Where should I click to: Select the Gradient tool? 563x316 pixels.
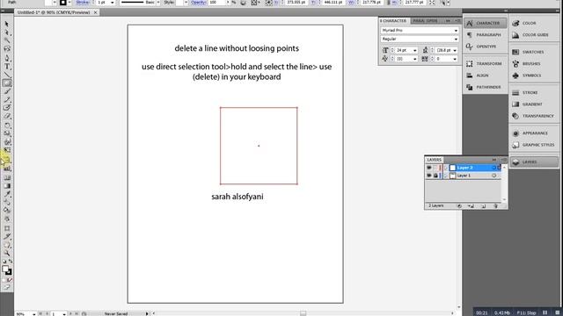(x=7, y=186)
